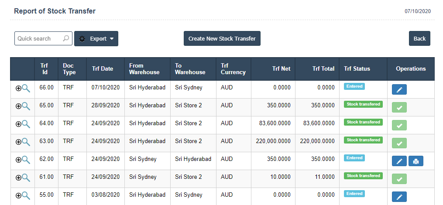This screenshot has height=205, width=443.
Task: Click Entered status badge on transfer 62.00
Action: point(354,158)
